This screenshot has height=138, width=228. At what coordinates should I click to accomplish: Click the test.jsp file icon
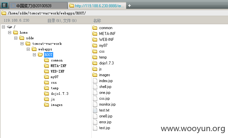pos(95,128)
